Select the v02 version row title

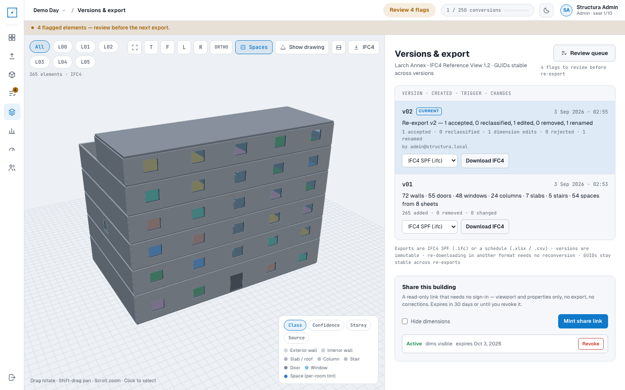pyautogui.click(x=407, y=111)
